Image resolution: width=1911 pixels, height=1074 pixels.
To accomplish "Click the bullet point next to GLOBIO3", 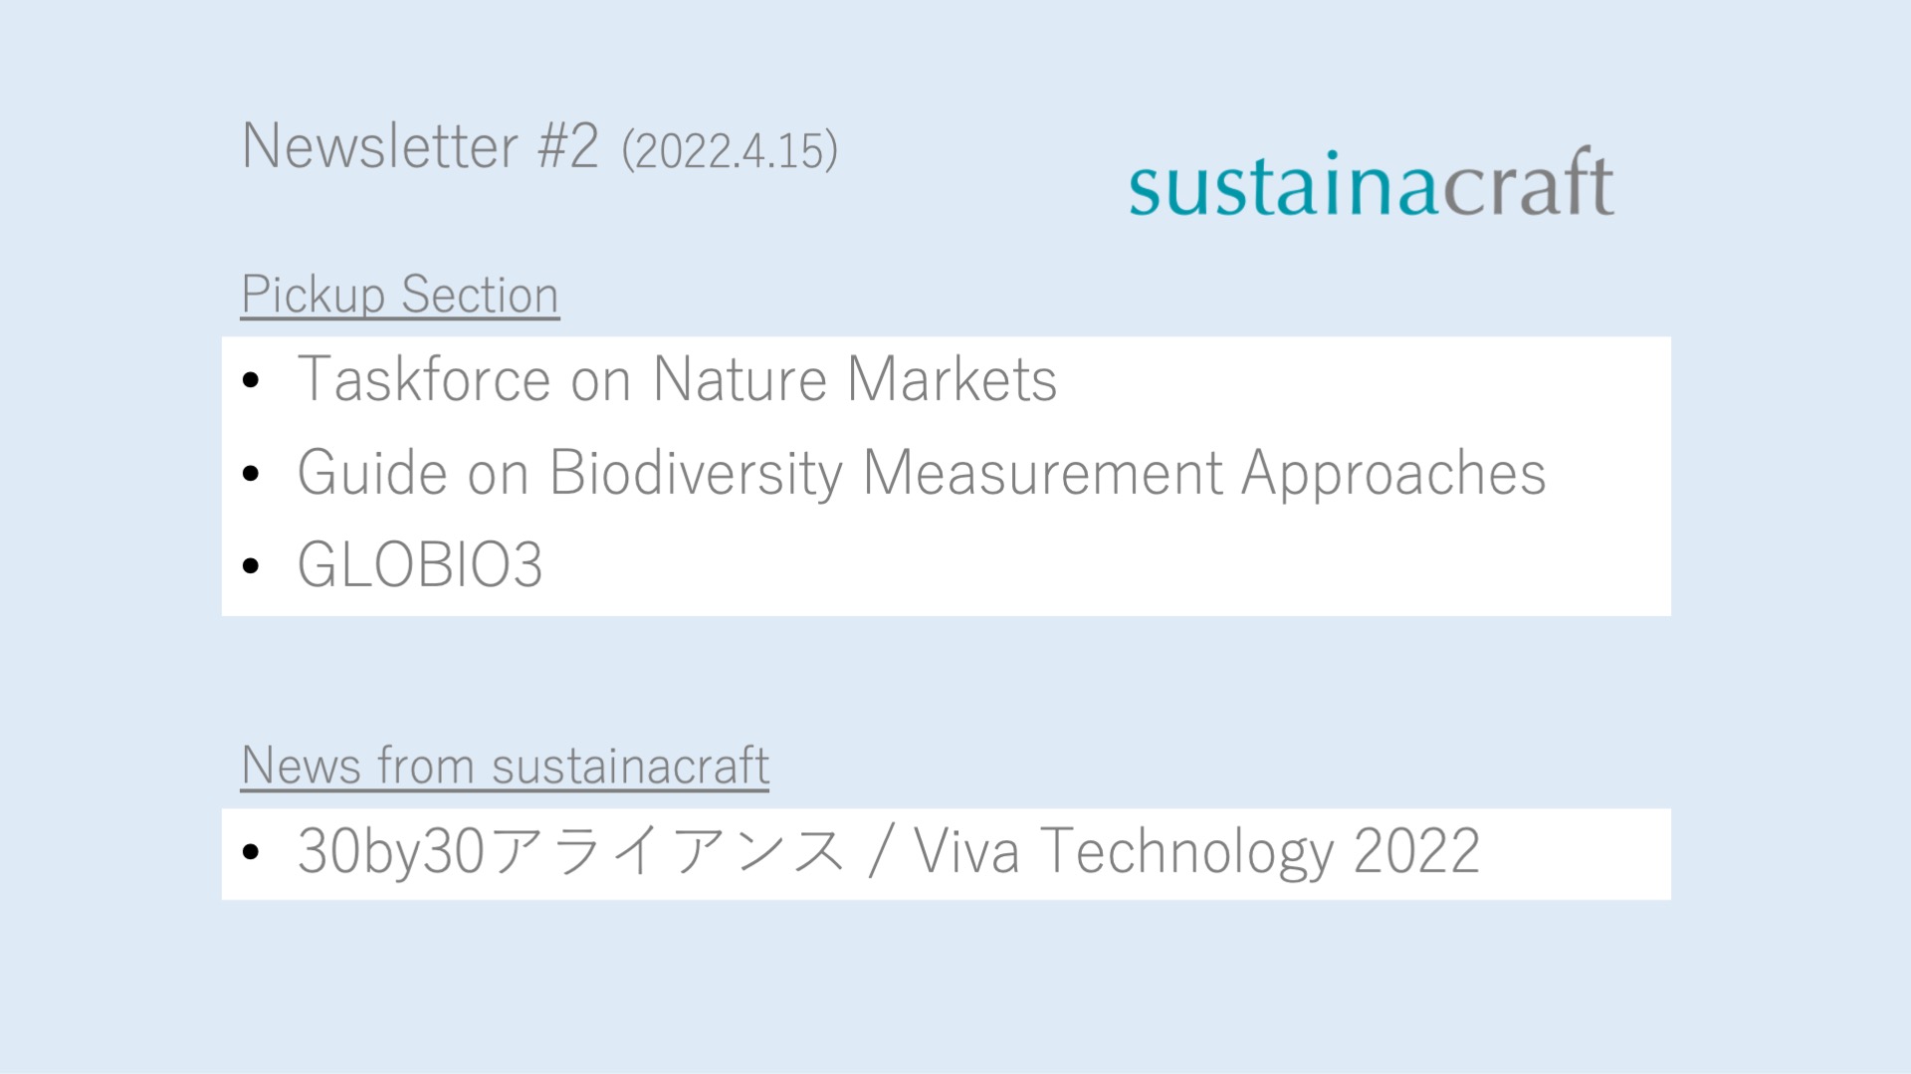I will tap(251, 565).
